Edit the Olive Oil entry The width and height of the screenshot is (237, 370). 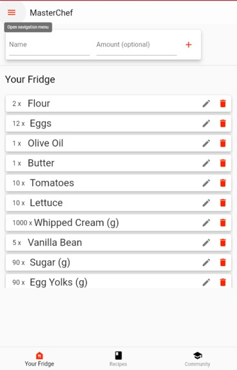click(206, 143)
